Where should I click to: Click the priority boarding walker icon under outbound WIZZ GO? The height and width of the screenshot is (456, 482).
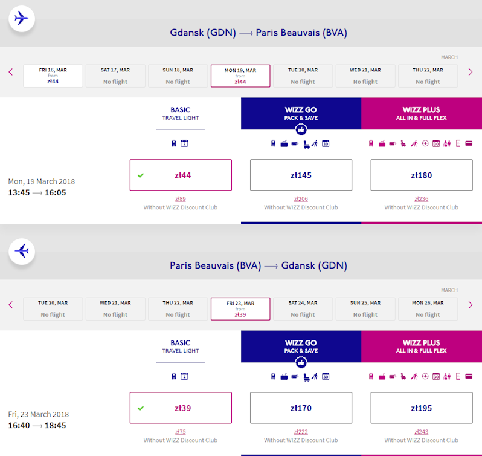pos(315,143)
